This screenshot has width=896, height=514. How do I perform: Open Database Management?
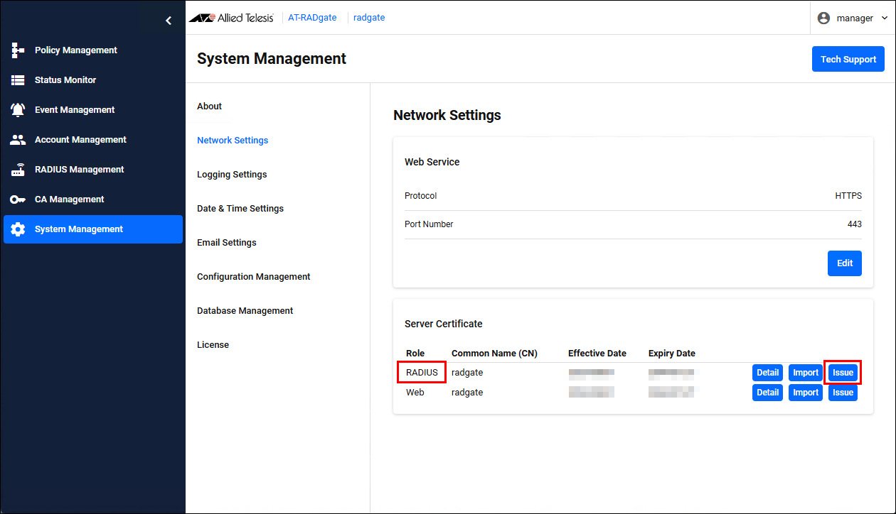tap(245, 311)
